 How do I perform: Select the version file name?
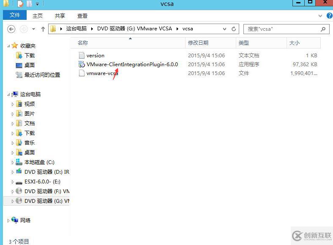96,56
